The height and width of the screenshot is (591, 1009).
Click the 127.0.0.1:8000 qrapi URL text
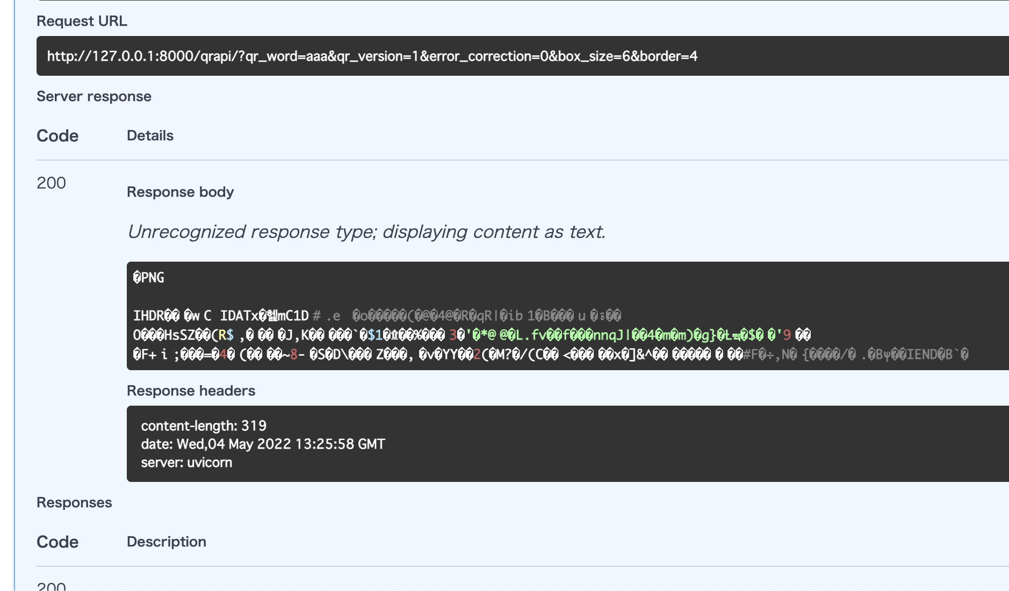click(x=372, y=56)
